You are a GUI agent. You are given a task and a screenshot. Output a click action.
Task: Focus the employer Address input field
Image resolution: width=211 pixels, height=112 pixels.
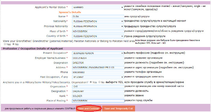(x=98, y=68)
